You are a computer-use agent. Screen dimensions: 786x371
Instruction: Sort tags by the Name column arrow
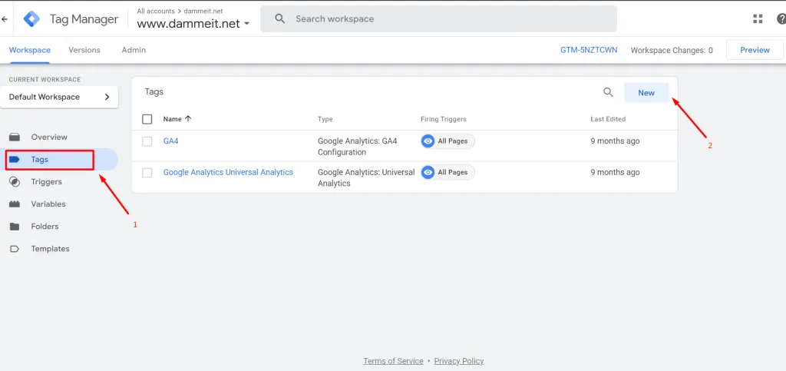point(188,119)
